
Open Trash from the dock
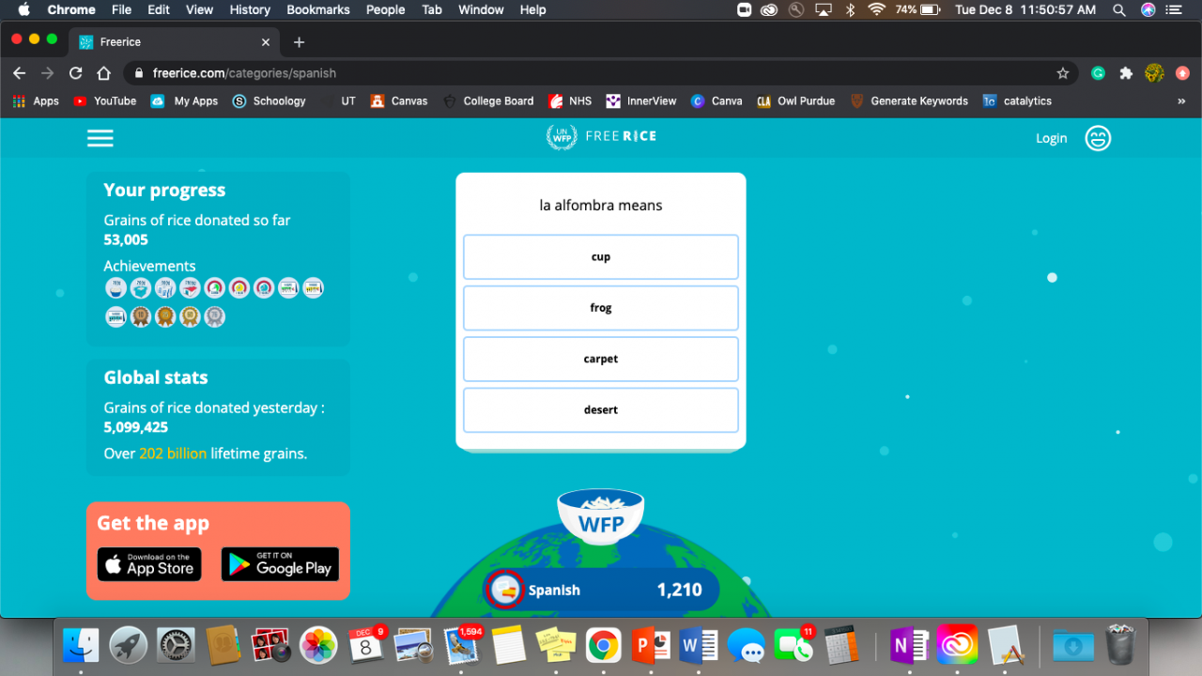(x=1121, y=645)
